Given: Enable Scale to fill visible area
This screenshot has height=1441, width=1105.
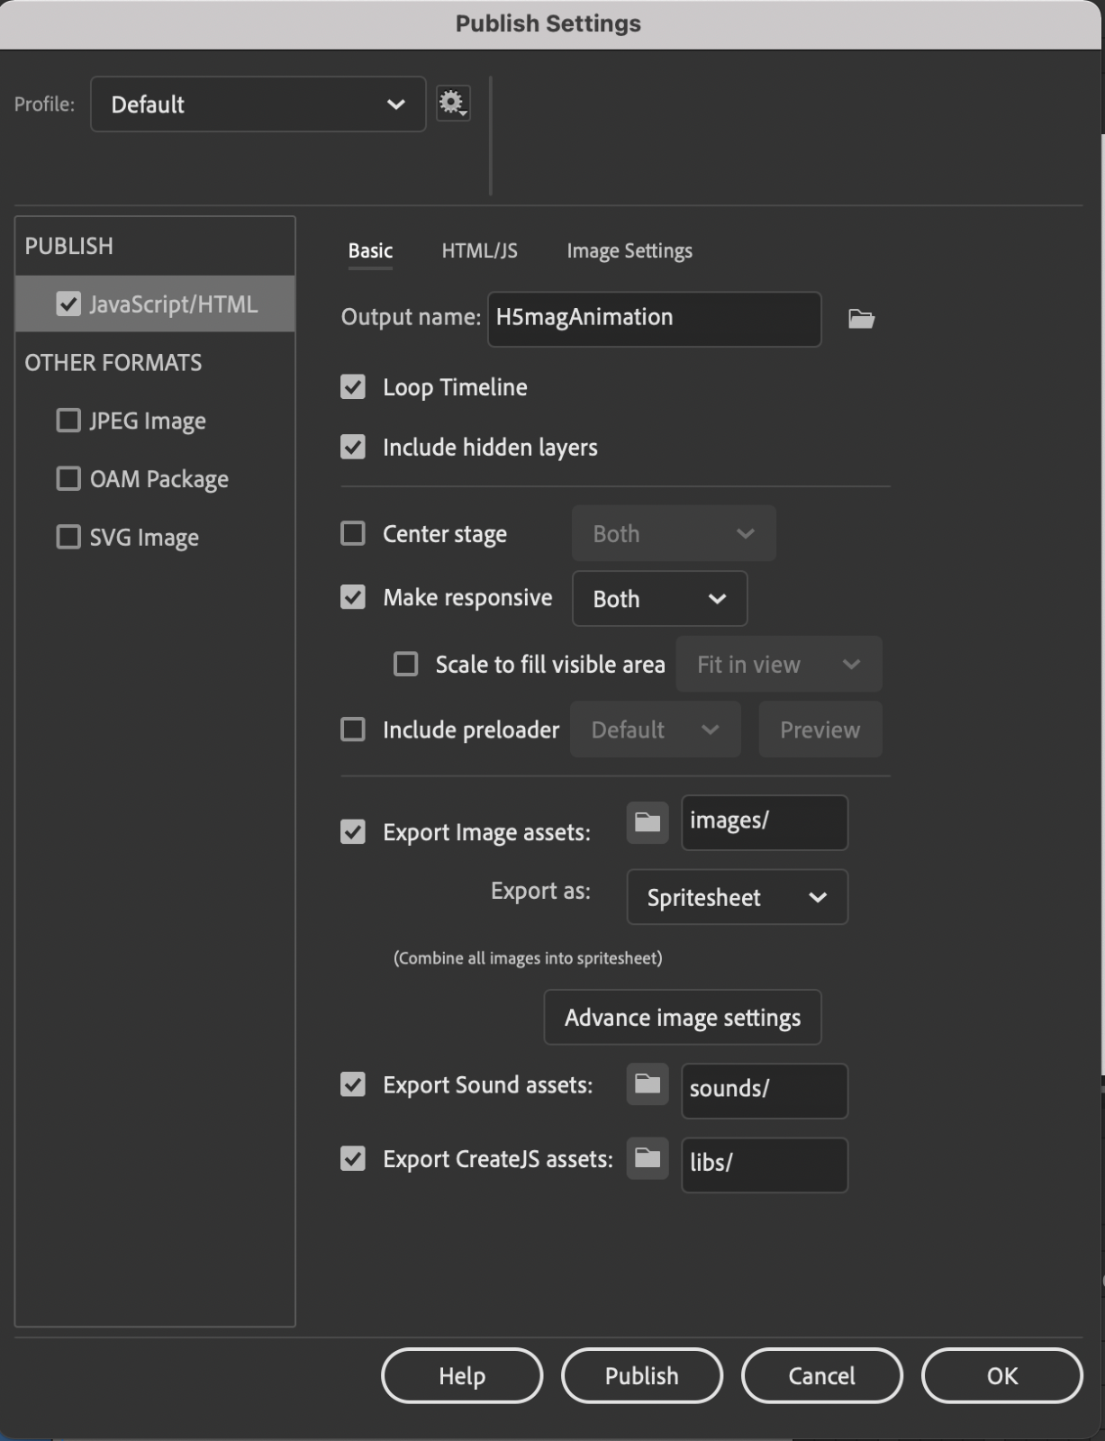Looking at the screenshot, I should point(406,665).
